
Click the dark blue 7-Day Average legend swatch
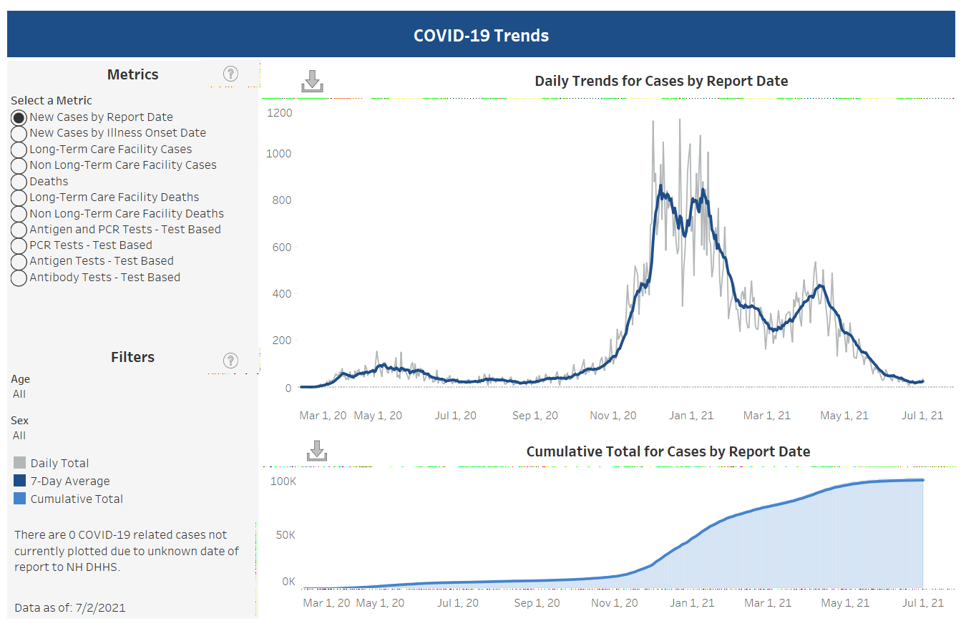coord(20,481)
